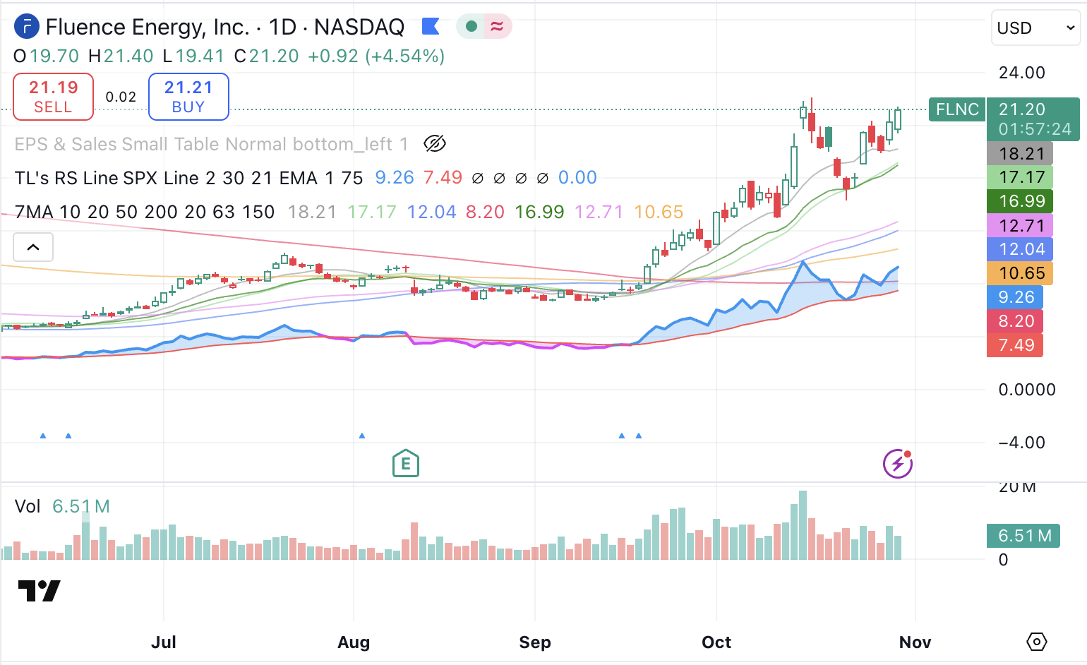1087x665 pixels.
Task: Click the 24.00 price axis tick
Action: 1022,73
